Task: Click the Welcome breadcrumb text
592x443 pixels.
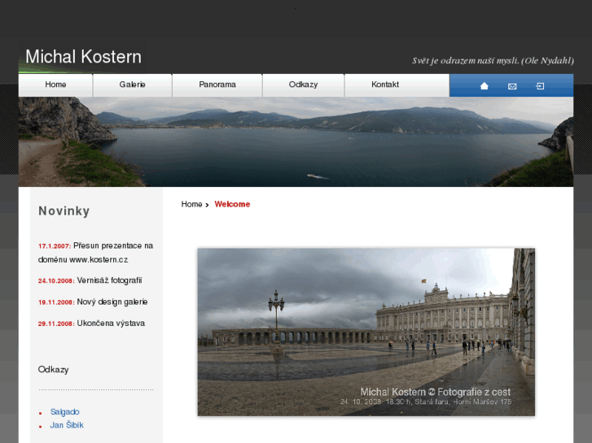Action: tap(232, 204)
